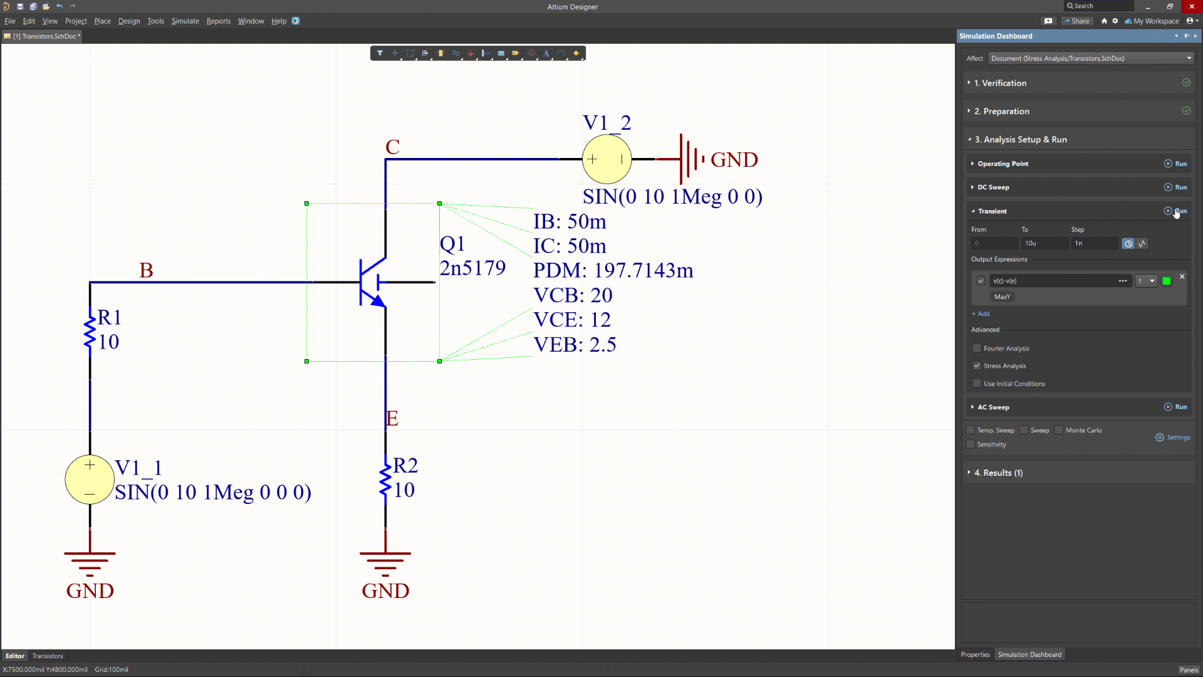Open the selection rectangle tool
Image resolution: width=1203 pixels, height=677 pixels.
pos(410,53)
